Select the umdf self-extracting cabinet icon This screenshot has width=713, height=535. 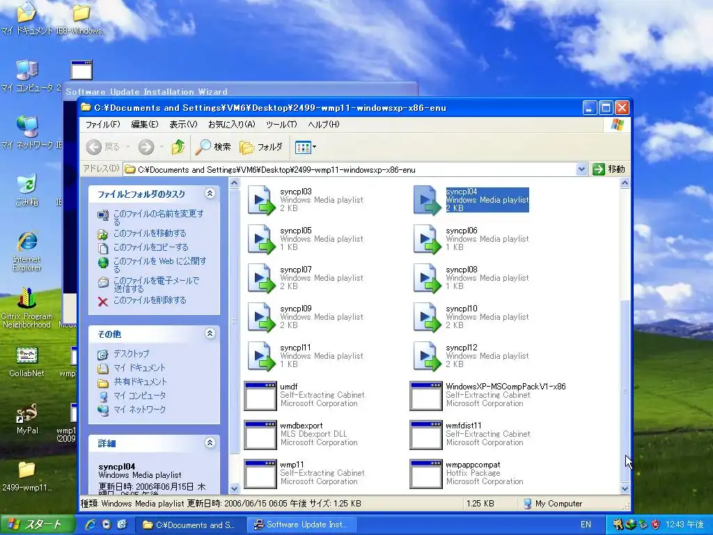(260, 396)
